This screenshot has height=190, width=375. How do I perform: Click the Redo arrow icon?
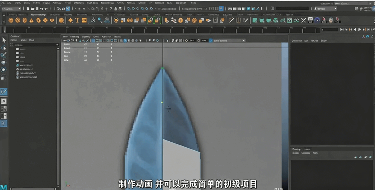[x=46, y=9]
